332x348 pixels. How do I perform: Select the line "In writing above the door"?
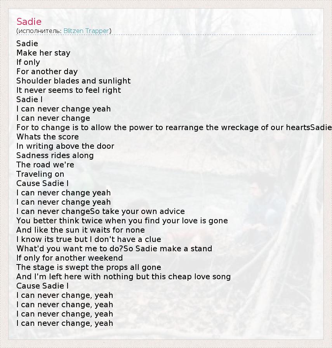65,146
